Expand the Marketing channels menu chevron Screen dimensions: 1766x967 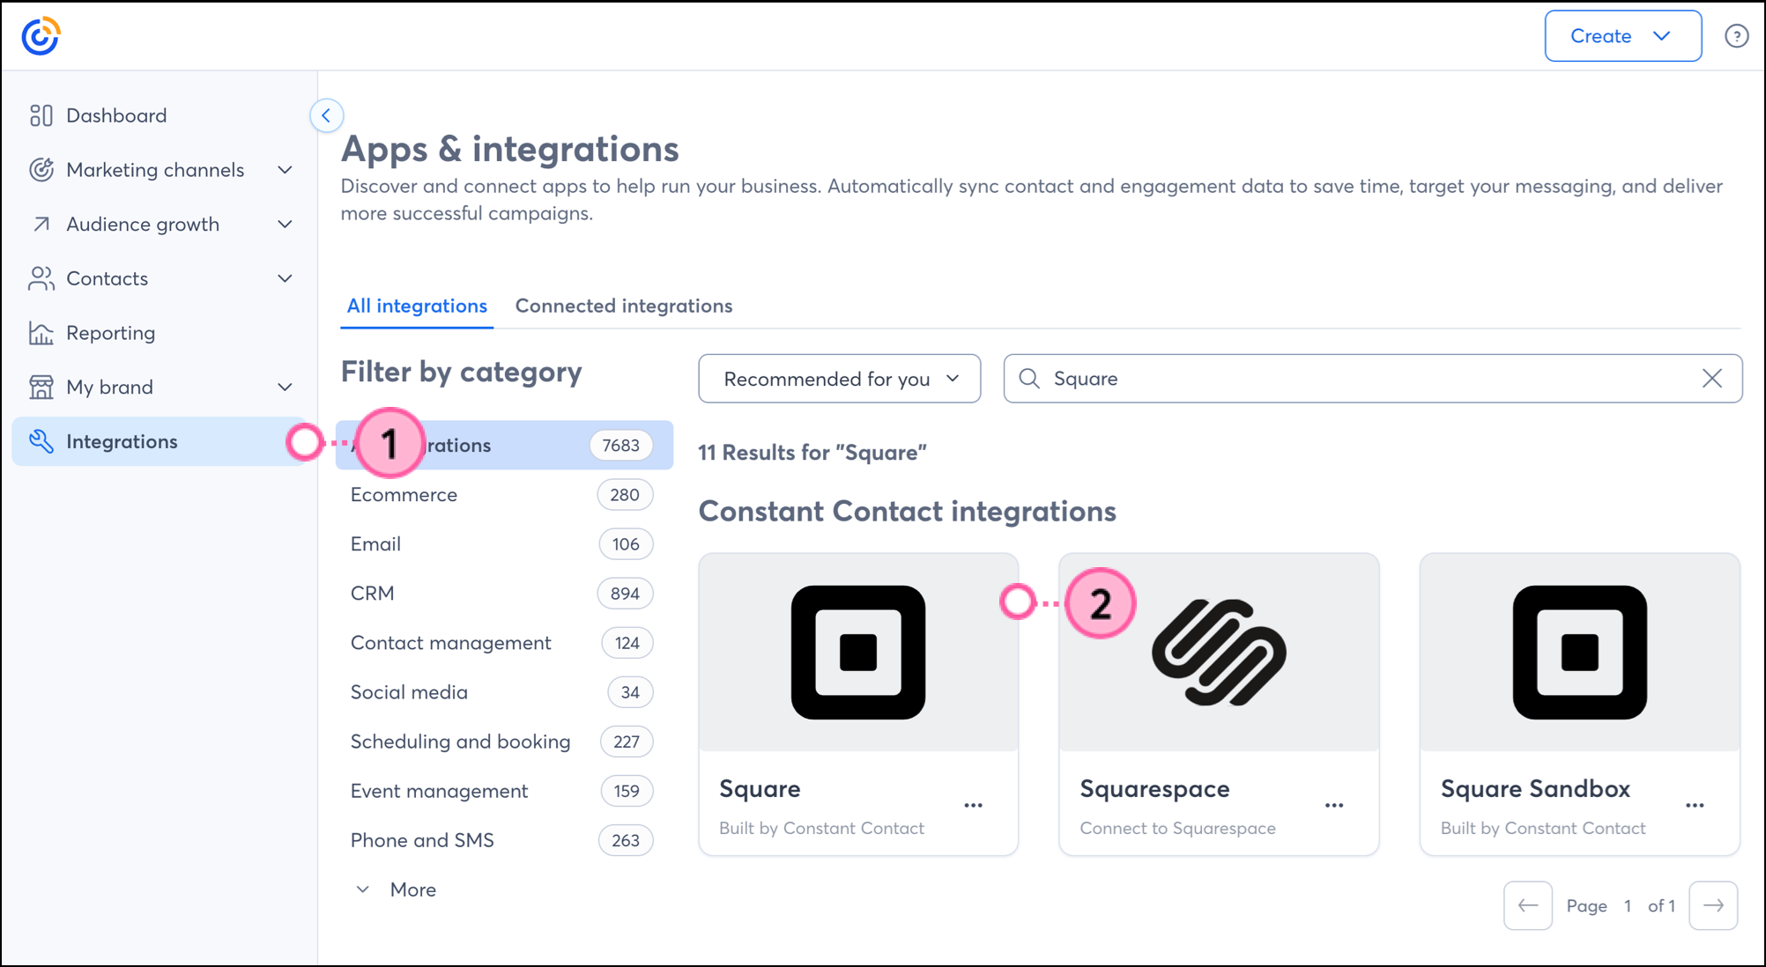tap(285, 170)
